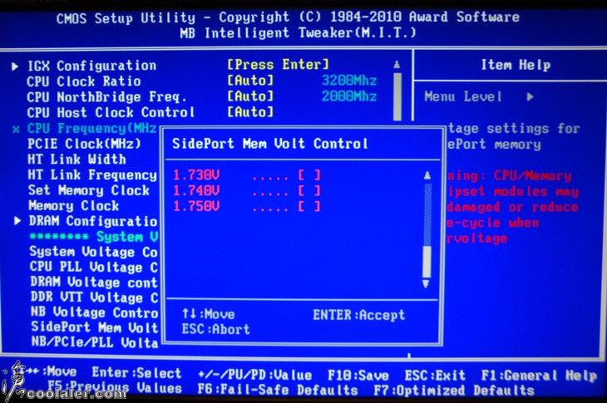
Task: Click F1:General Help in the footer
Action: click(539, 376)
